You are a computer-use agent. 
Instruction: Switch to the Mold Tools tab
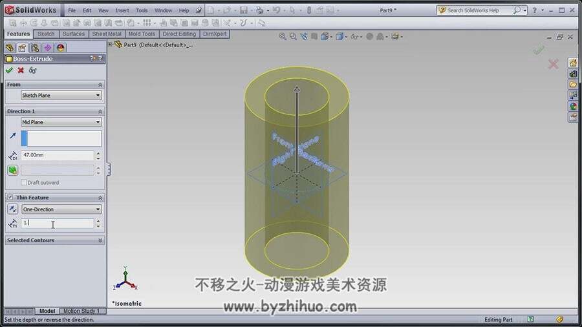142,34
